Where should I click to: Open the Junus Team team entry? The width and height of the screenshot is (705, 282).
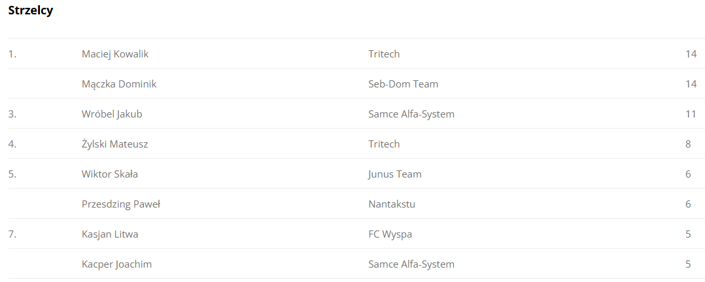click(x=395, y=174)
